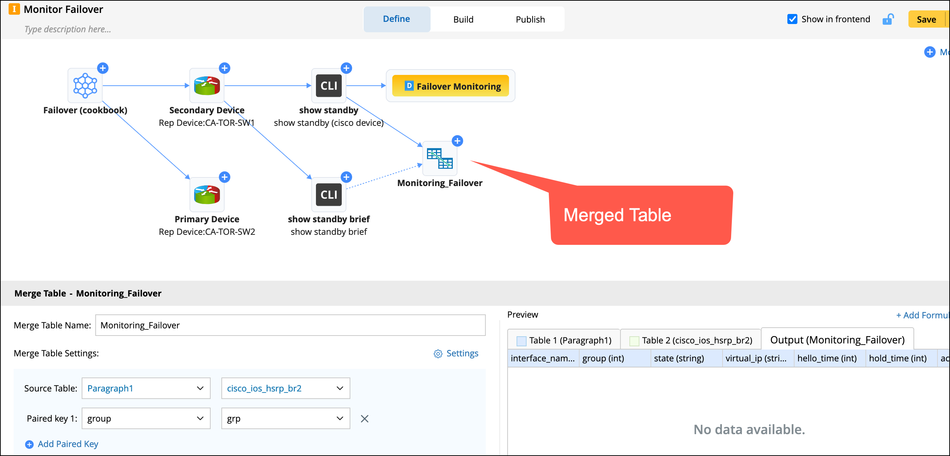Click the Merge Table Name input field
This screenshot has height=456, width=950.
(290, 325)
